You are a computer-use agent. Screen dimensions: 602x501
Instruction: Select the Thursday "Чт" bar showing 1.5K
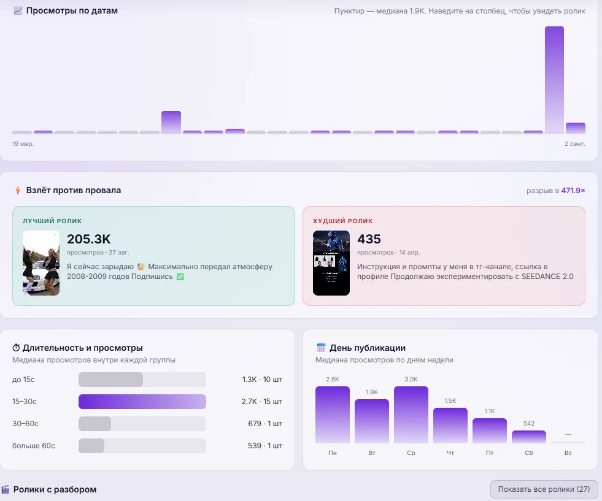click(x=450, y=426)
